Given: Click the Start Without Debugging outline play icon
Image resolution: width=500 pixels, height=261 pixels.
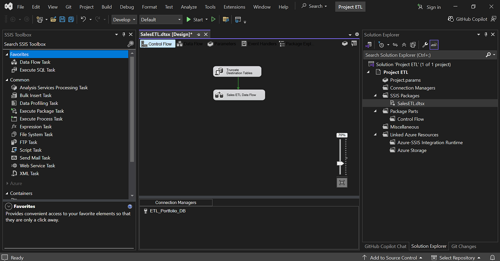Looking at the screenshot, I should tap(213, 19).
